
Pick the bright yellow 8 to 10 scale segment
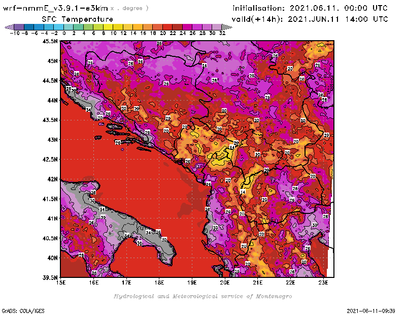pyautogui.click(x=108, y=27)
